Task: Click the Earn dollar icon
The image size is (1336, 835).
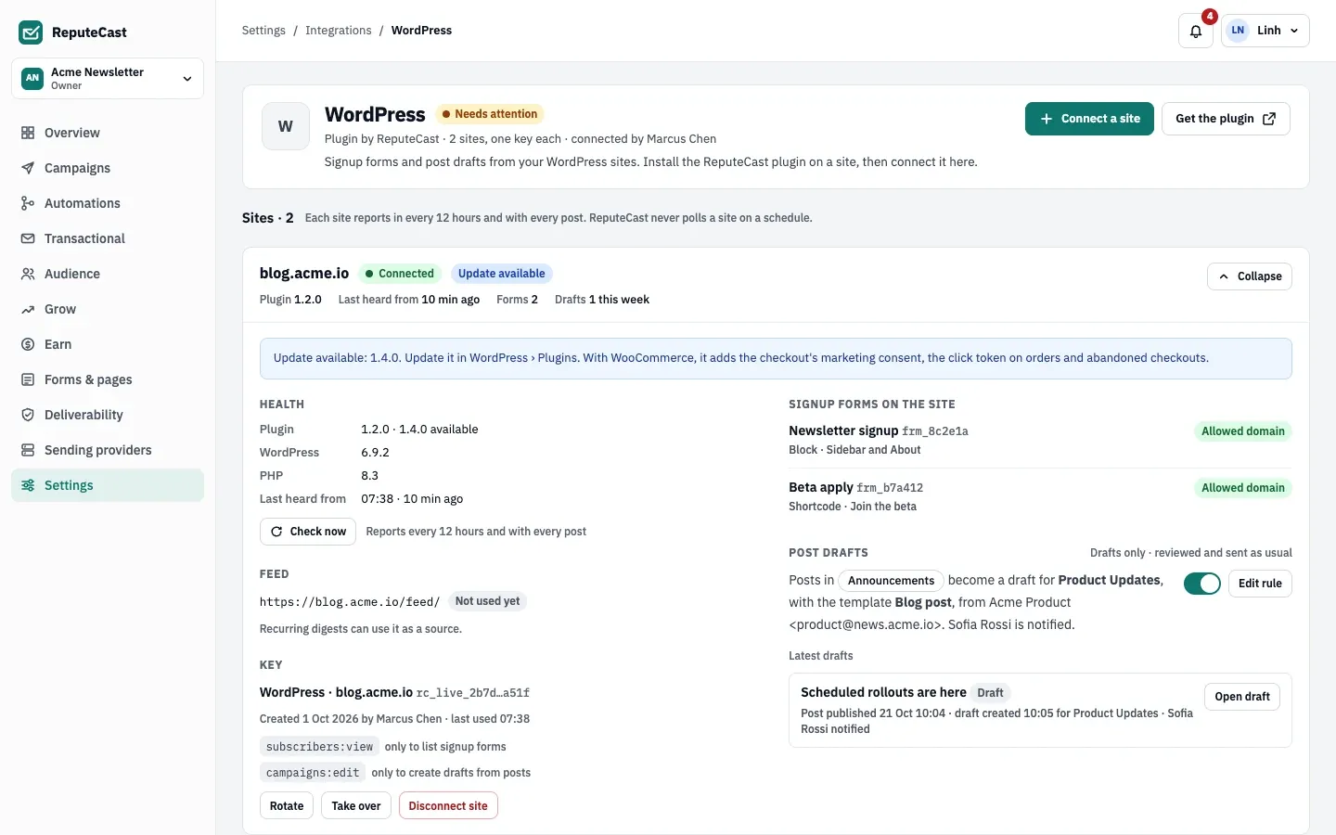Action: coord(28,344)
